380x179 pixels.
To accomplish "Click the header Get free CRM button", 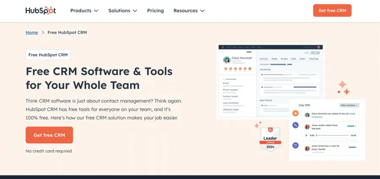I will tap(332, 11).
